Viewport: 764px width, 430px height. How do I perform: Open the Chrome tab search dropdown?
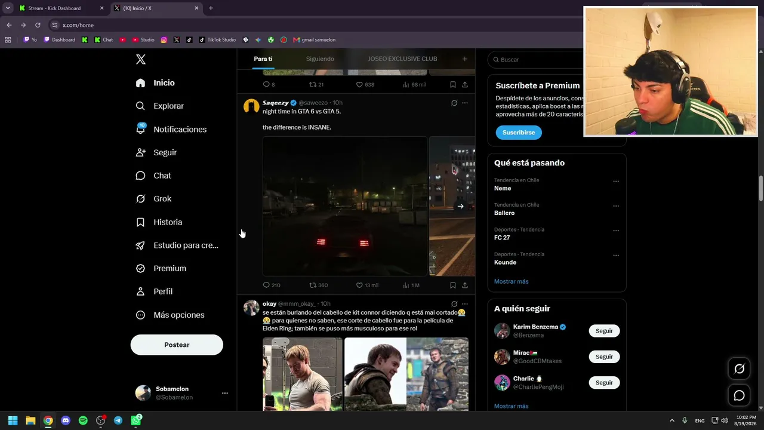coord(8,8)
